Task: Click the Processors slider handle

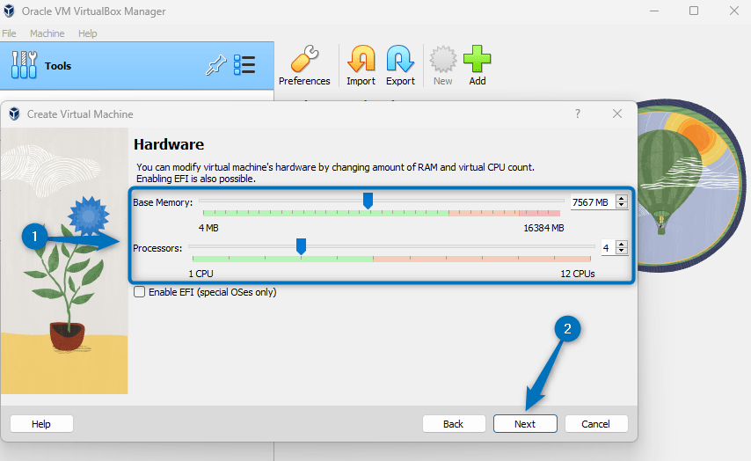Action: click(302, 246)
